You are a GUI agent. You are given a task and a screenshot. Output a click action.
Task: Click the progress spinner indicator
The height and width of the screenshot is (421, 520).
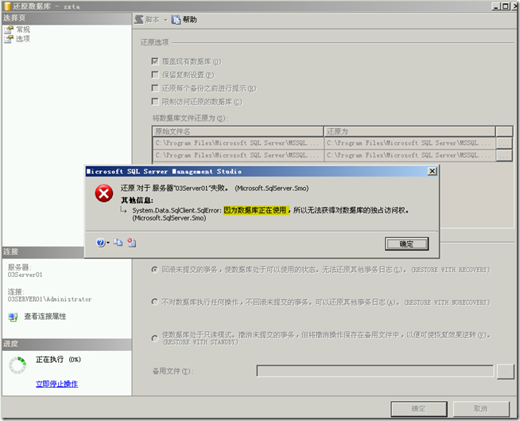(17, 365)
